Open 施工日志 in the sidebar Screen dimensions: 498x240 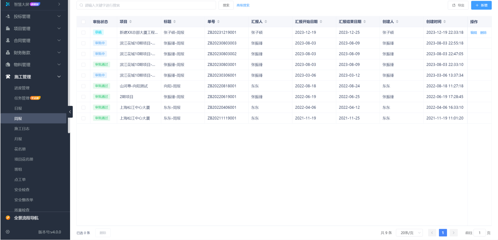[22, 129]
